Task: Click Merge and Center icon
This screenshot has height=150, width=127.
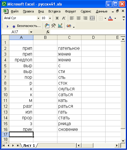Action: [x=92, y=18]
